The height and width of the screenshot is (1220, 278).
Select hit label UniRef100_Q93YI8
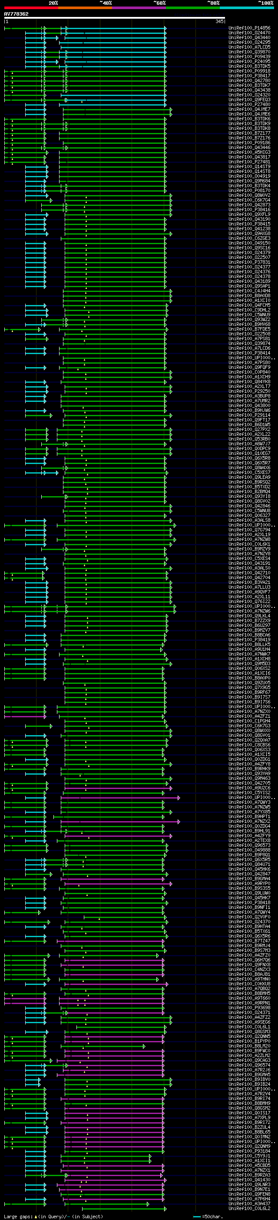(250, 496)
